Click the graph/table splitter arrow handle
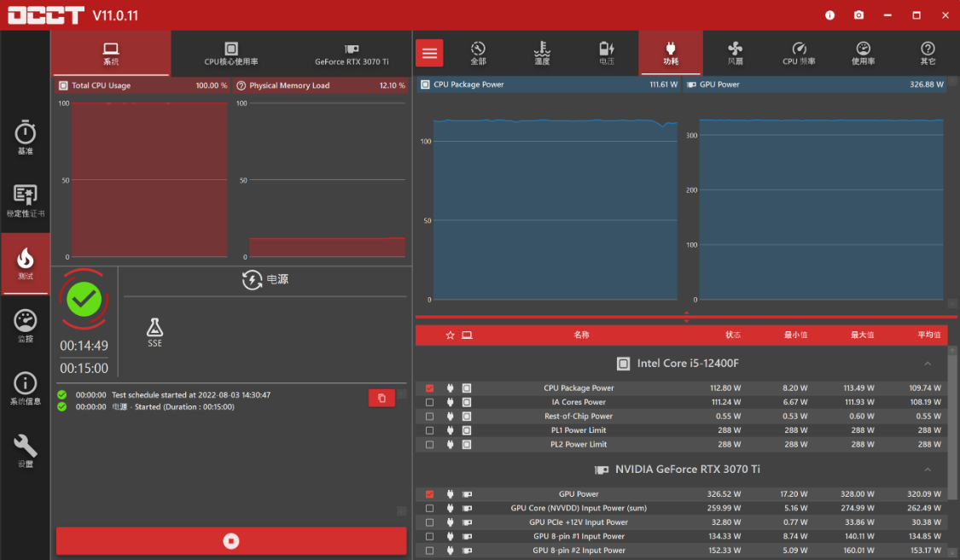Viewport: 960px width, 560px height. pos(686,317)
